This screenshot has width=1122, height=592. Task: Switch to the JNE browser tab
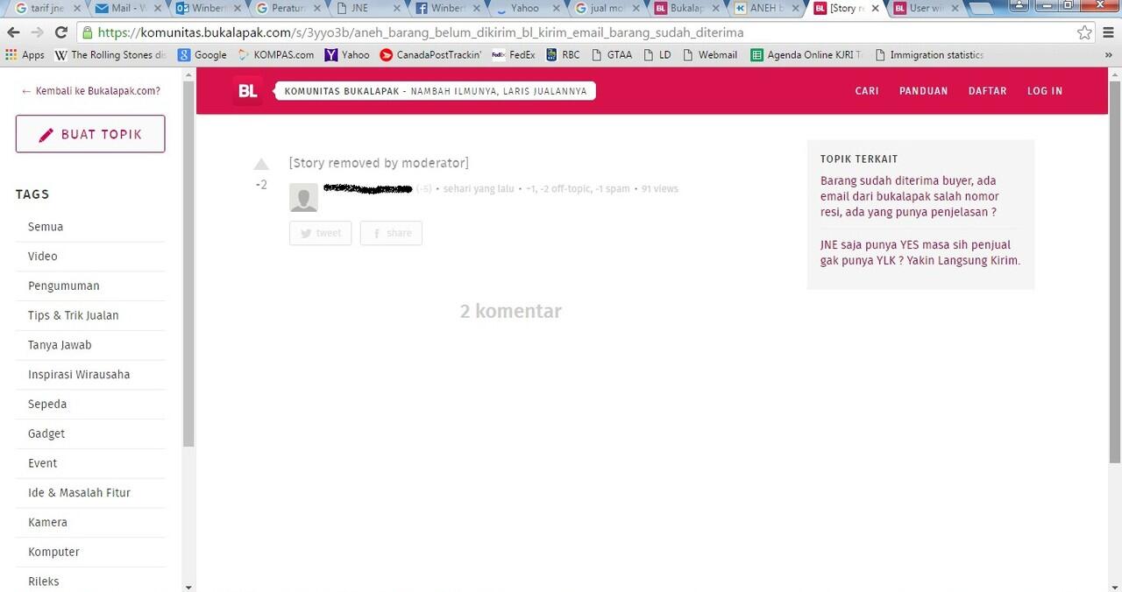368,8
